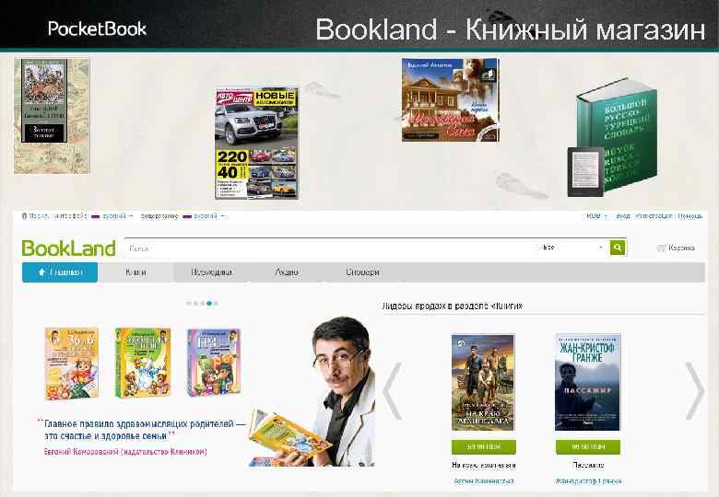Click the PocketBook logo in the header
The image size is (719, 497).
(x=97, y=29)
